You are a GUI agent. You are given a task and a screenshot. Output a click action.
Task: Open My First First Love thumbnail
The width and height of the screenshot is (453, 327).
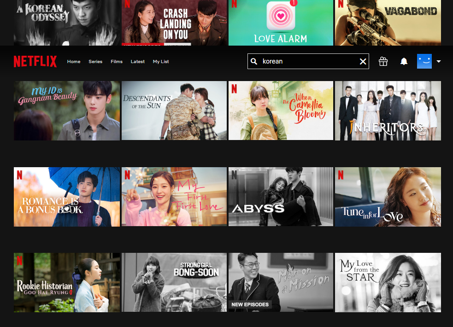pos(174,197)
